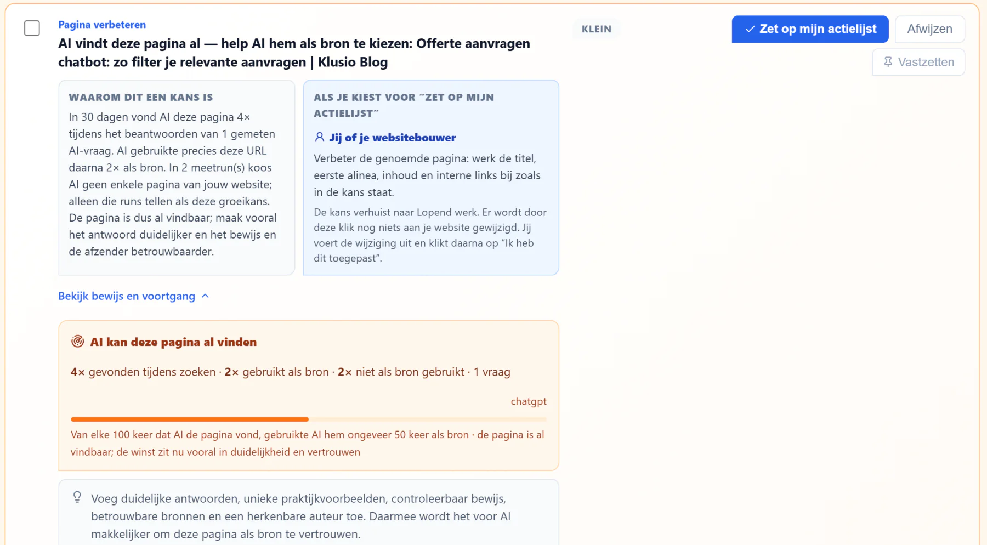Click the paragraph starting In 30 dagen vond AI
This screenshot has height=545, width=987.
(172, 184)
